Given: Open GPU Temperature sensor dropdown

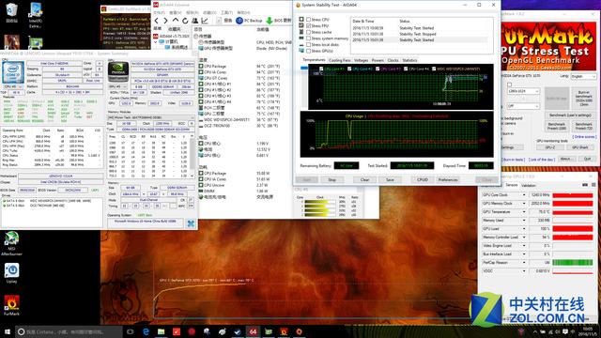Looking at the screenshot, I should click(x=524, y=212).
